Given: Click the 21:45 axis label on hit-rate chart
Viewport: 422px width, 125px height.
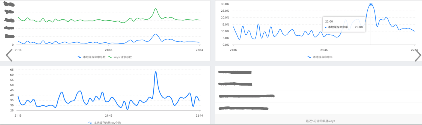Looking at the screenshot, I should coord(324,50).
